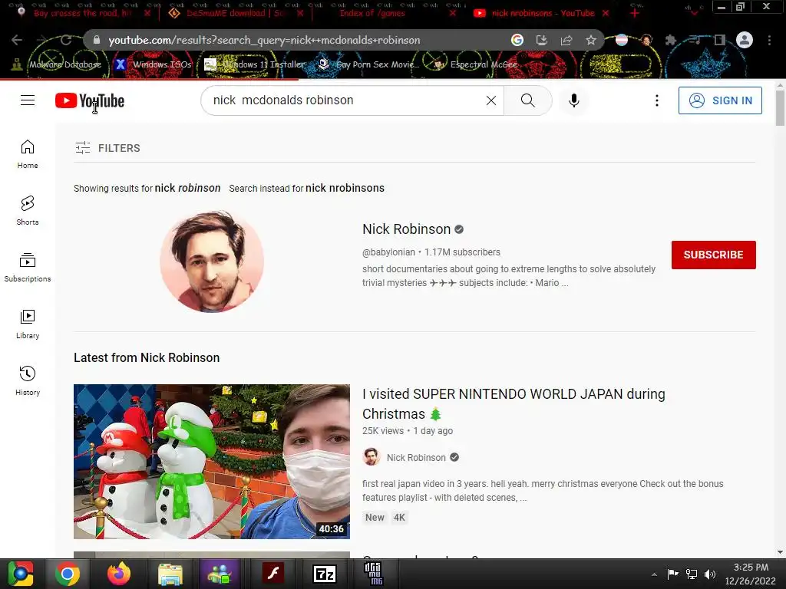Open Subscriptions from the sidebar
Screen dimensions: 786x589
click(28, 268)
